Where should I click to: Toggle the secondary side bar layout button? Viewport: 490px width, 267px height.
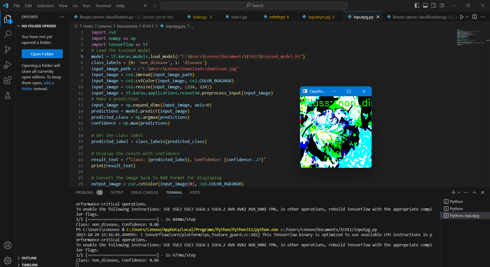pos(434,5)
